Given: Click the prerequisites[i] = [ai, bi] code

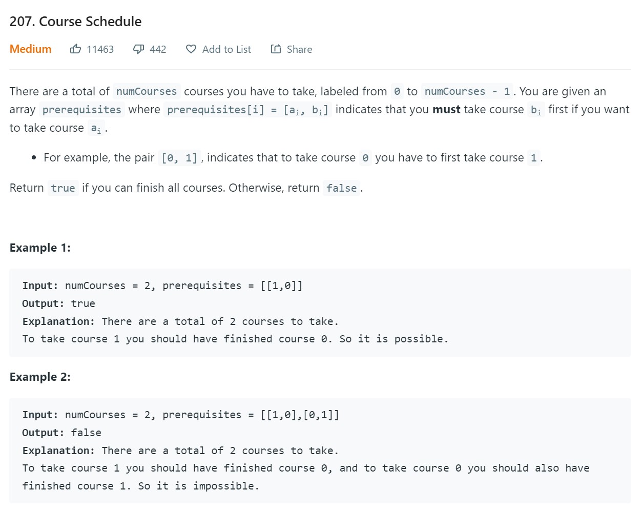Looking at the screenshot, I should click(247, 110).
